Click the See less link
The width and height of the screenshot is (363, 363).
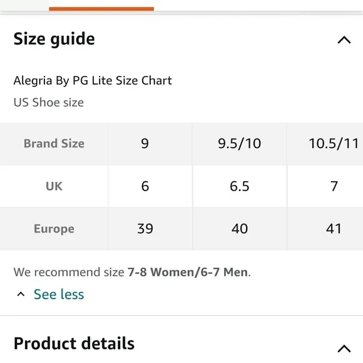click(59, 294)
